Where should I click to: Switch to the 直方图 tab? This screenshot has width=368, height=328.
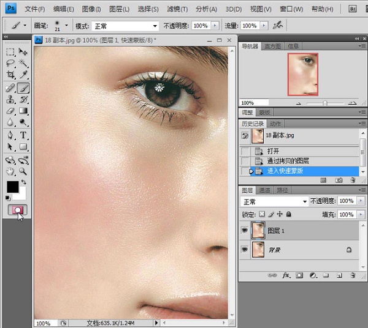(x=272, y=46)
